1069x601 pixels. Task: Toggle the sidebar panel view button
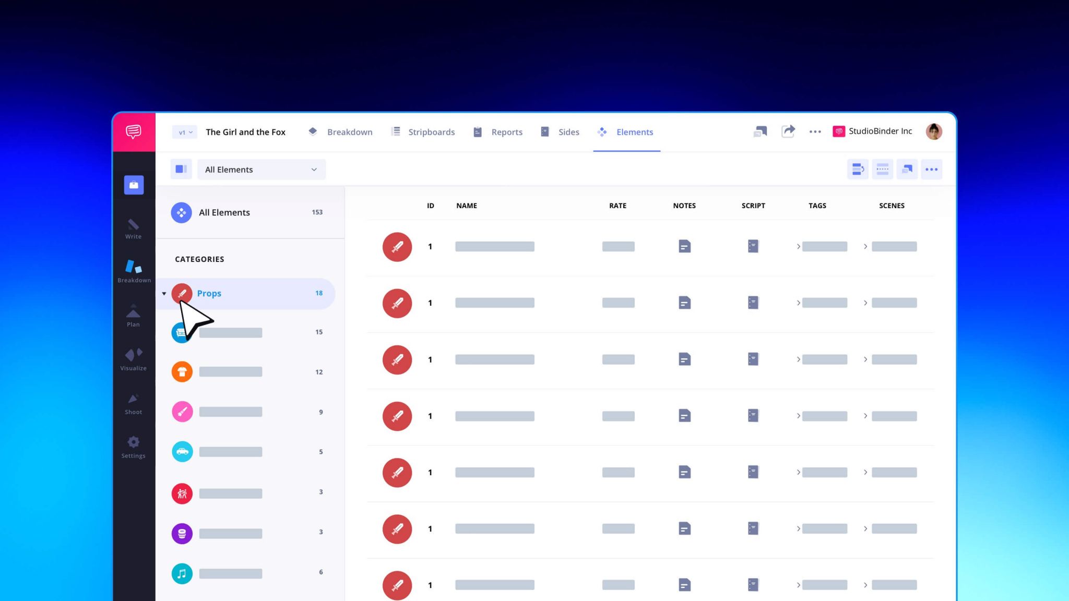point(181,169)
